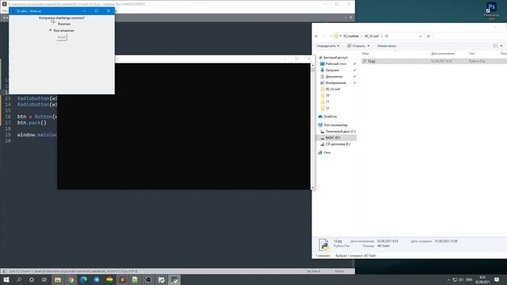Open the 06_10-sinf folder in navigation pane

(330, 89)
